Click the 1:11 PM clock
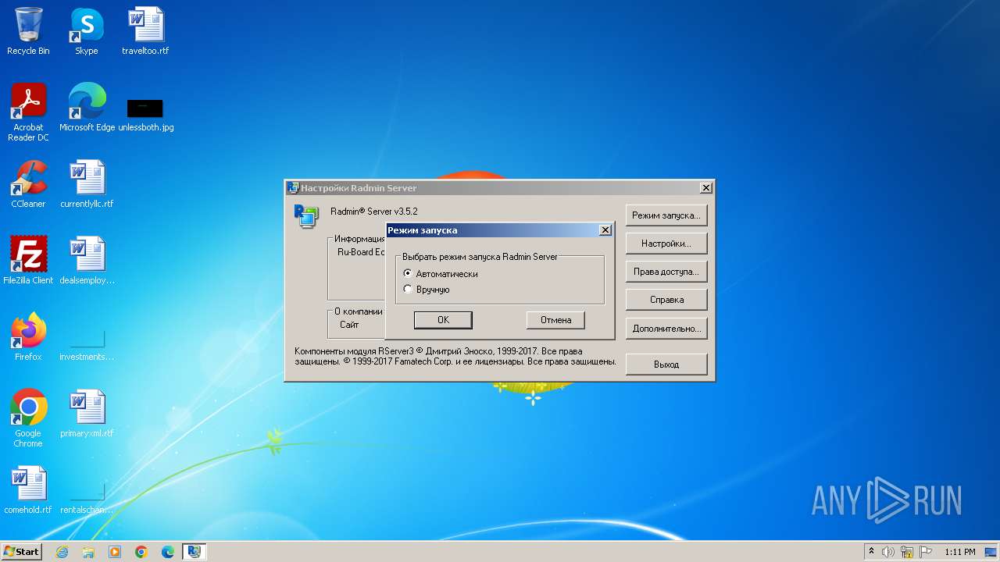 960,552
